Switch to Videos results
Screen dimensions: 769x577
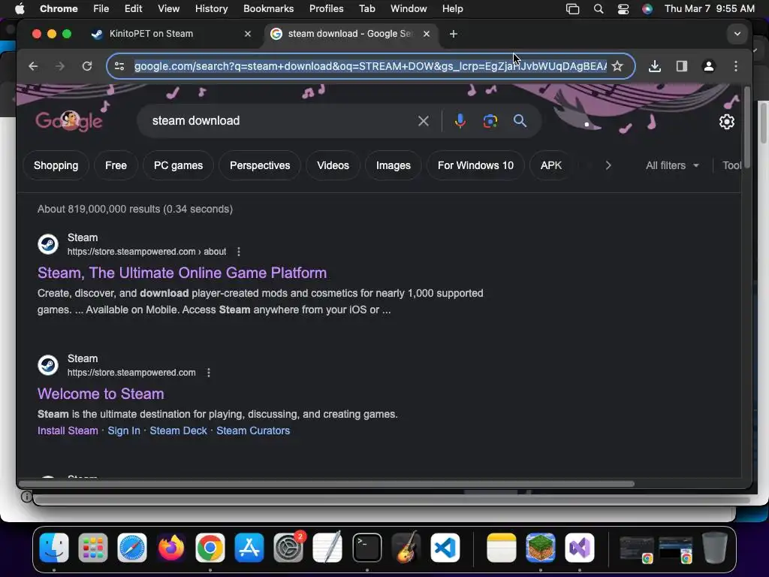click(333, 165)
